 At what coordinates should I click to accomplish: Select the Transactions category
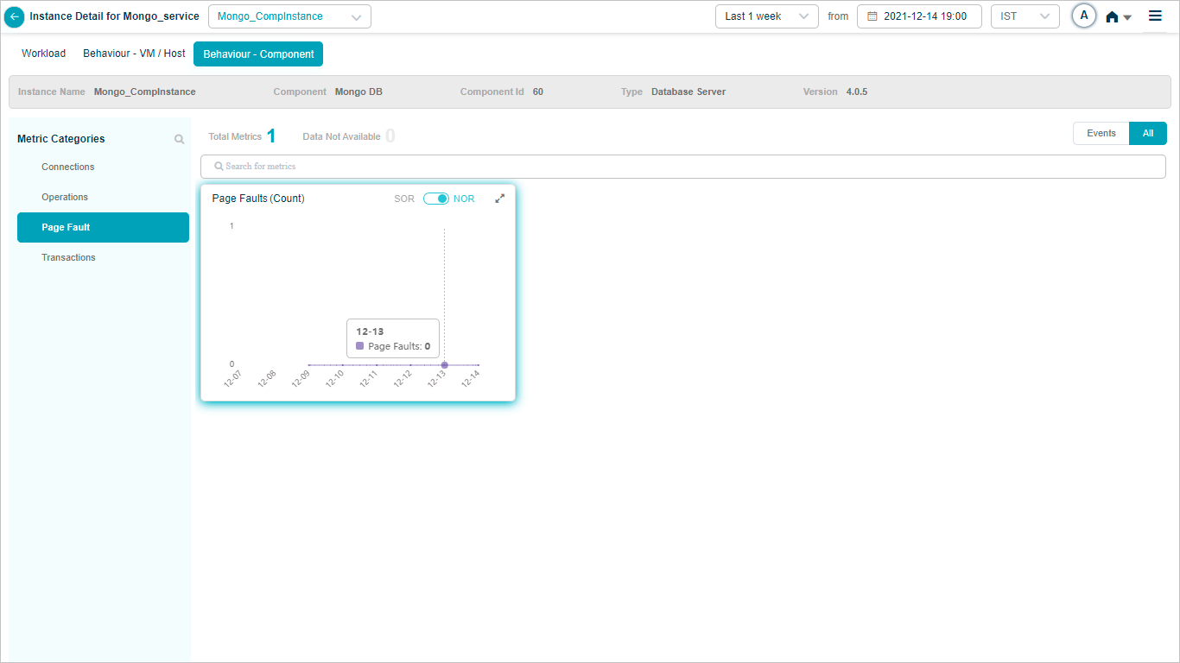click(68, 258)
